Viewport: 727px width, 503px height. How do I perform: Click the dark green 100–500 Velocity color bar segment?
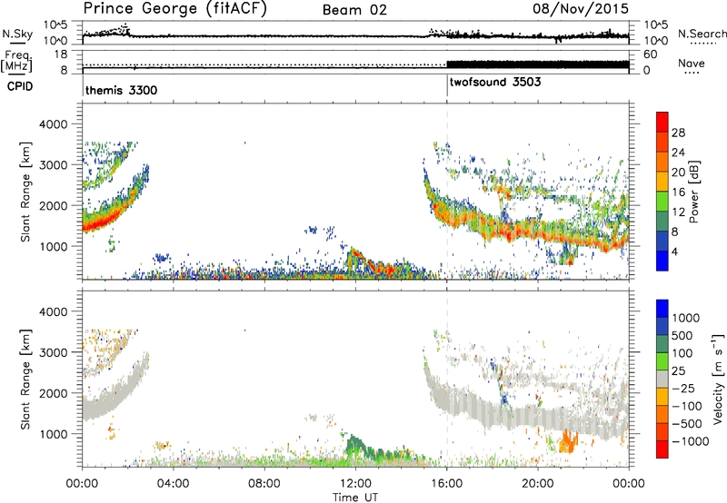(662, 344)
